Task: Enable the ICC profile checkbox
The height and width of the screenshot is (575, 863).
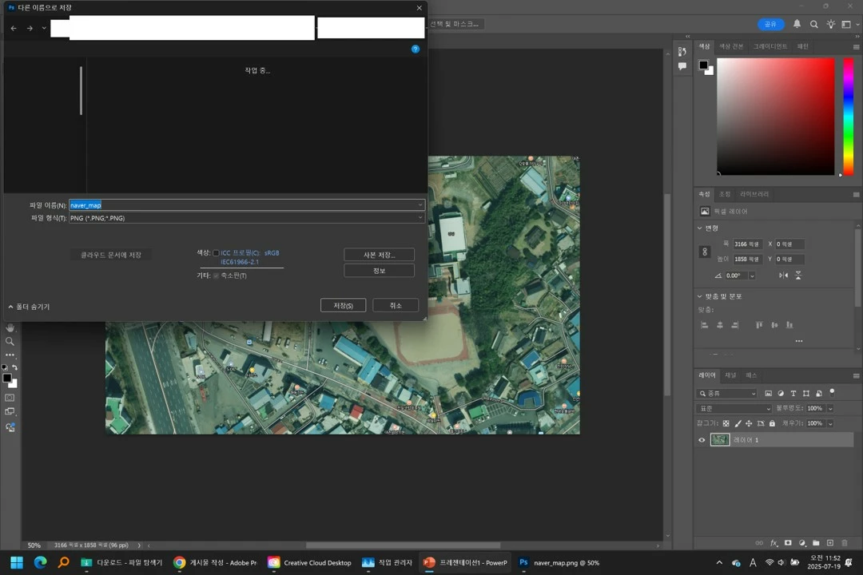Action: [x=216, y=253]
